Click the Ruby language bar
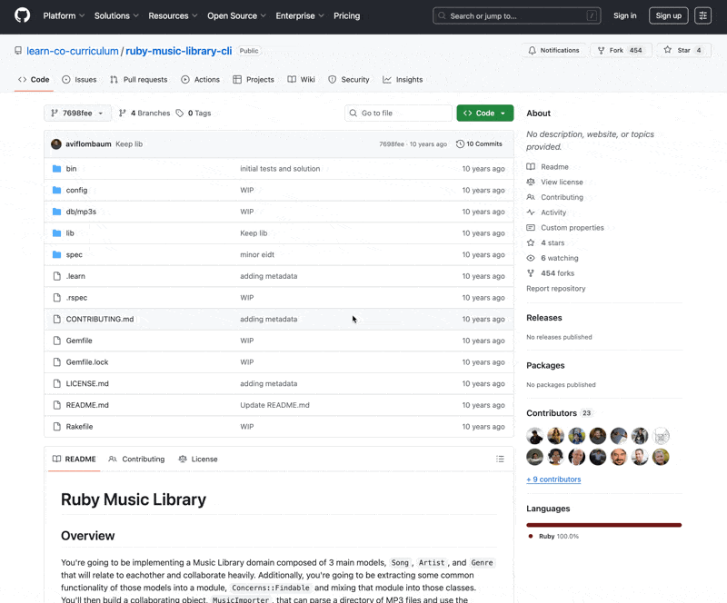 point(603,525)
